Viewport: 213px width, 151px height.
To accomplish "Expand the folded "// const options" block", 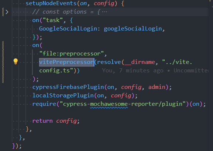I will tap(7, 12).
